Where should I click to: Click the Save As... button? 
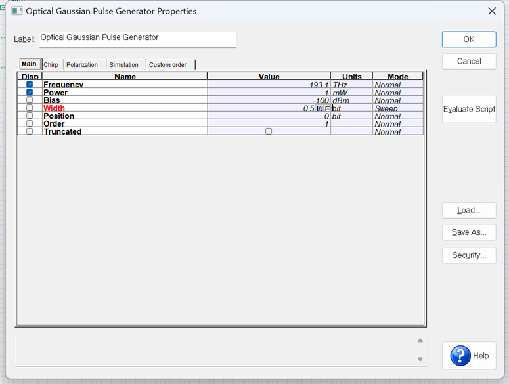(469, 232)
